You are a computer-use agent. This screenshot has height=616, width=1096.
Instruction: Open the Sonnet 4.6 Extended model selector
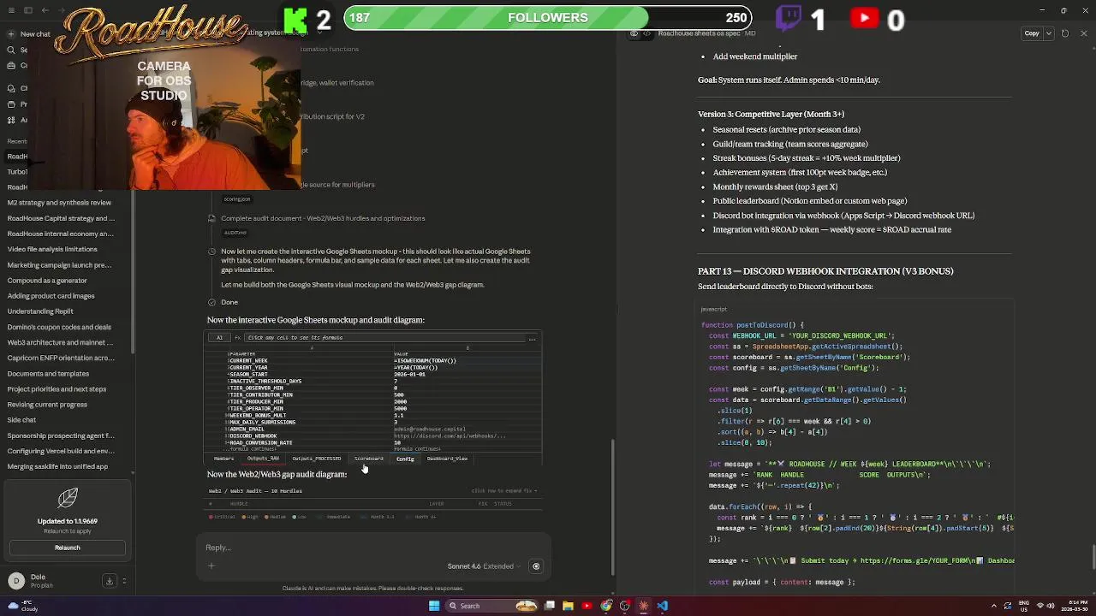(x=484, y=566)
